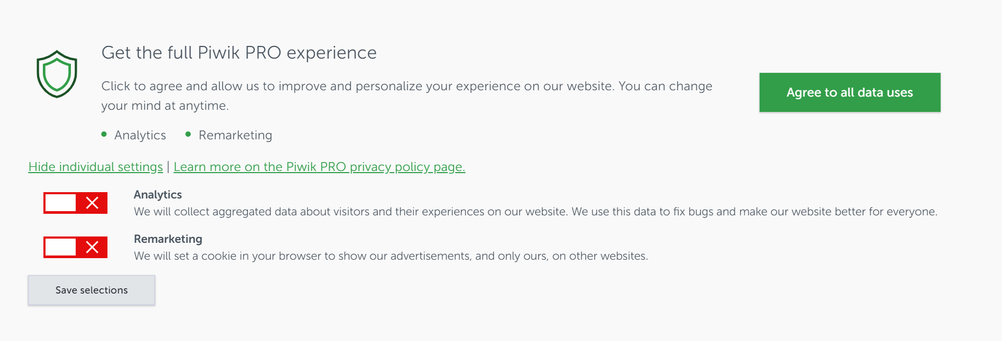The width and height of the screenshot is (1002, 341).
Task: Open the Piwik PRO privacy policy link
Action: (x=319, y=167)
